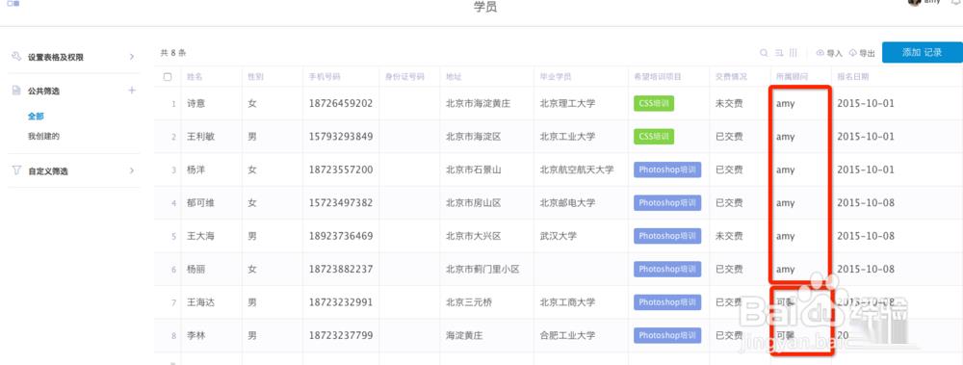
Task: Click the CSS培训 tag in 诗意's row
Action: [x=654, y=103]
